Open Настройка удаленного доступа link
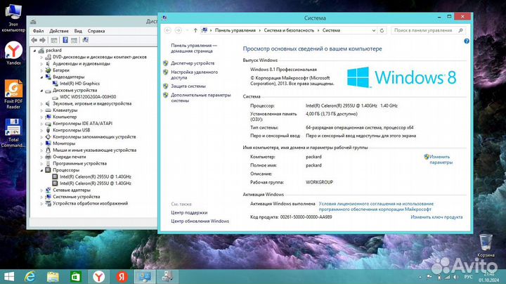 pyautogui.click(x=194, y=75)
